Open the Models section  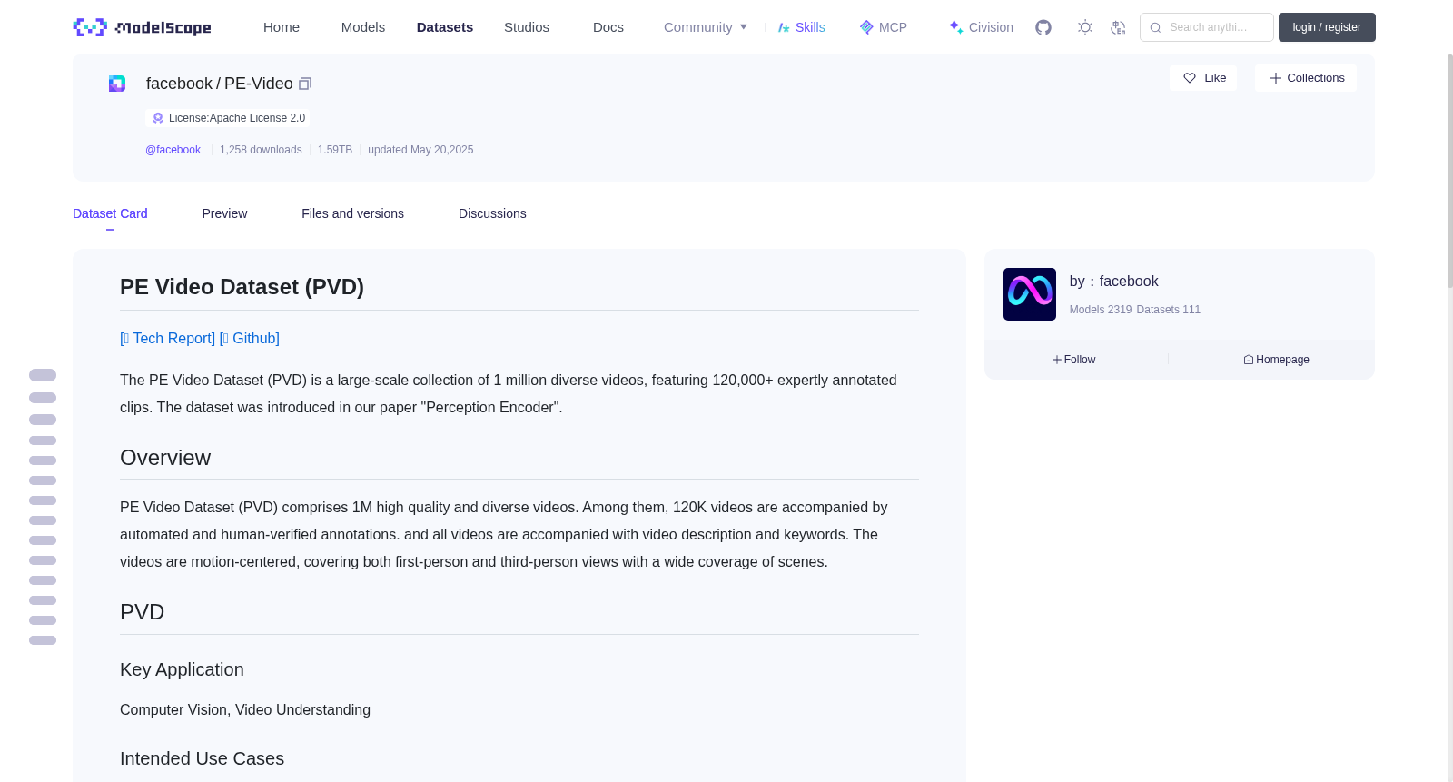[x=363, y=27]
